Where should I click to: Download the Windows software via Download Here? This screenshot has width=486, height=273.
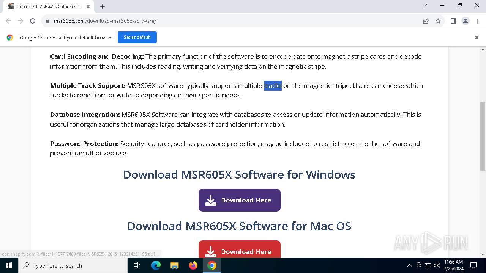(240, 200)
